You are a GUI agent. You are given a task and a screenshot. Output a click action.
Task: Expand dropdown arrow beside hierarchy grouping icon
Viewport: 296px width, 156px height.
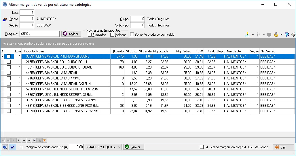tap(253, 35)
